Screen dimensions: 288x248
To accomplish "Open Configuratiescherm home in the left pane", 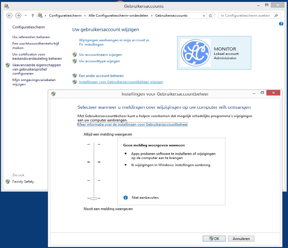I will [28, 27].
